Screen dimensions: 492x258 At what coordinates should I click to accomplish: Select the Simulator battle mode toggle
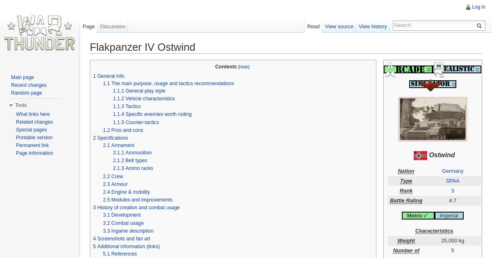[x=433, y=84]
